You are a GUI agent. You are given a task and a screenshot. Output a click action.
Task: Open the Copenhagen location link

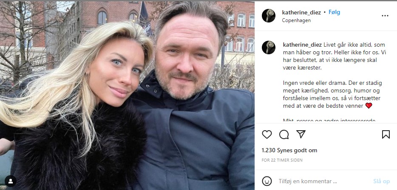click(x=296, y=20)
